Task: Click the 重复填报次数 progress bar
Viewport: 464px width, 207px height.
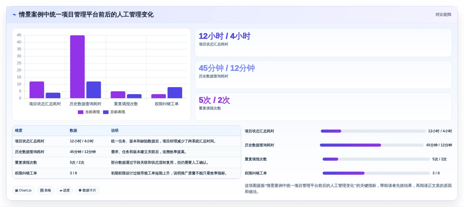Action: (376, 159)
